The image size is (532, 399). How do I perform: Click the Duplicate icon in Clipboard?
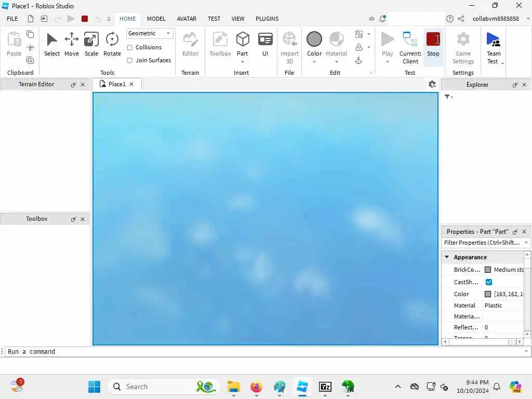pyautogui.click(x=30, y=61)
